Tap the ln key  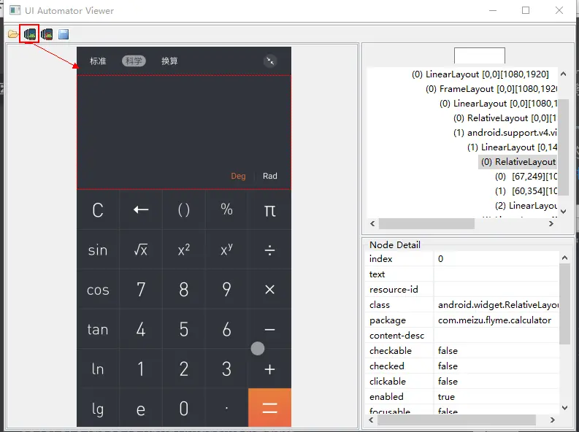pyautogui.click(x=98, y=369)
